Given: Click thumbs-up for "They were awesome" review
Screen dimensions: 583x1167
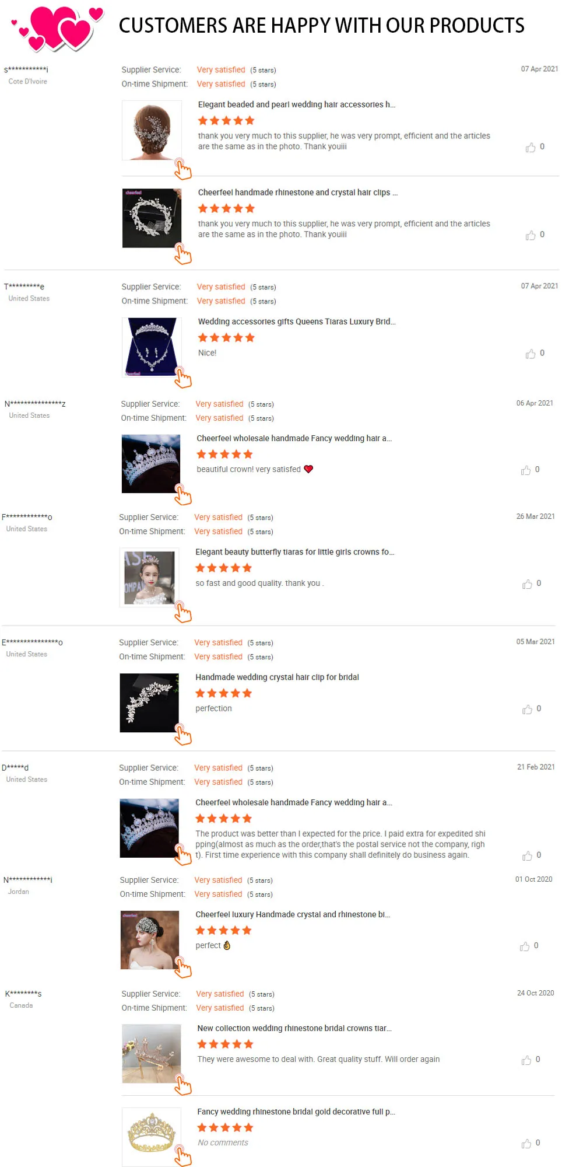Looking at the screenshot, I should (x=526, y=1060).
